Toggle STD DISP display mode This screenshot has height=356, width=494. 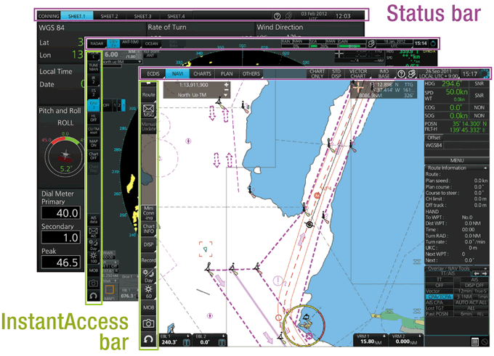(x=336, y=74)
